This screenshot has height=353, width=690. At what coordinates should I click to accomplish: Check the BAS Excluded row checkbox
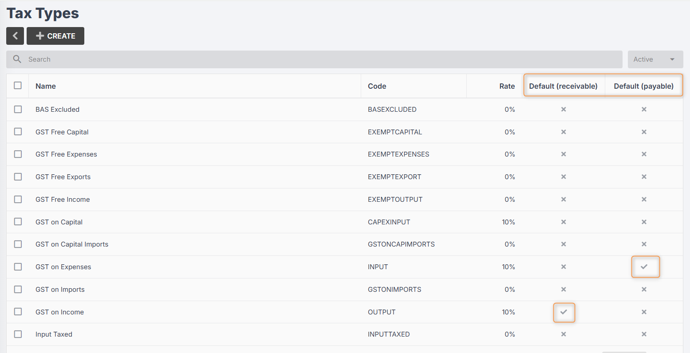(x=18, y=109)
